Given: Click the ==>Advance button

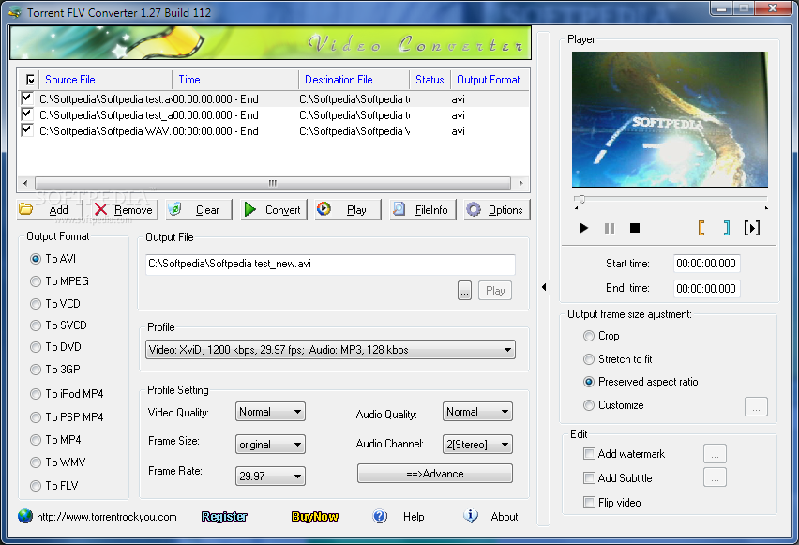Looking at the screenshot, I should (x=434, y=474).
